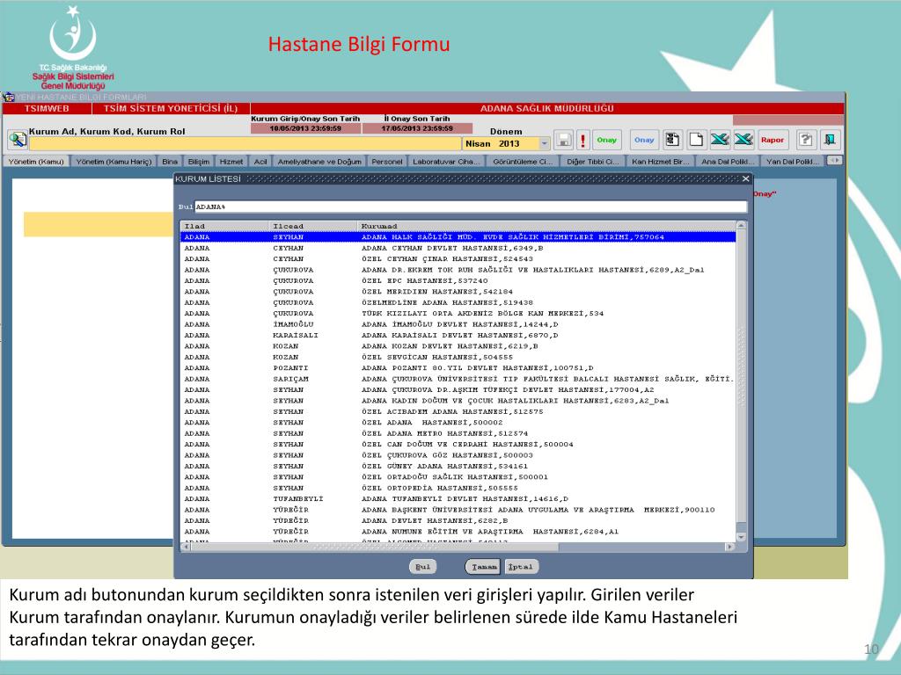Click the Kurumad column header

coord(546,226)
